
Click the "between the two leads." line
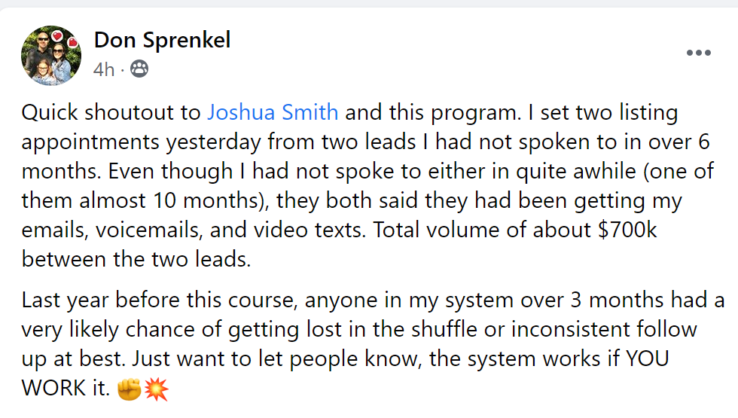coord(136,259)
